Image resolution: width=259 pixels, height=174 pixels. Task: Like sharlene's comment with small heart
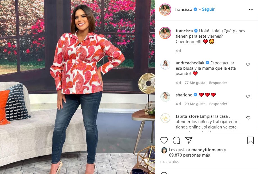(x=248, y=96)
